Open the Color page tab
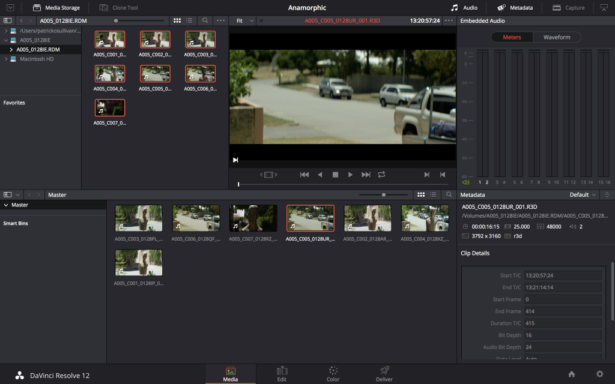 pos(333,374)
